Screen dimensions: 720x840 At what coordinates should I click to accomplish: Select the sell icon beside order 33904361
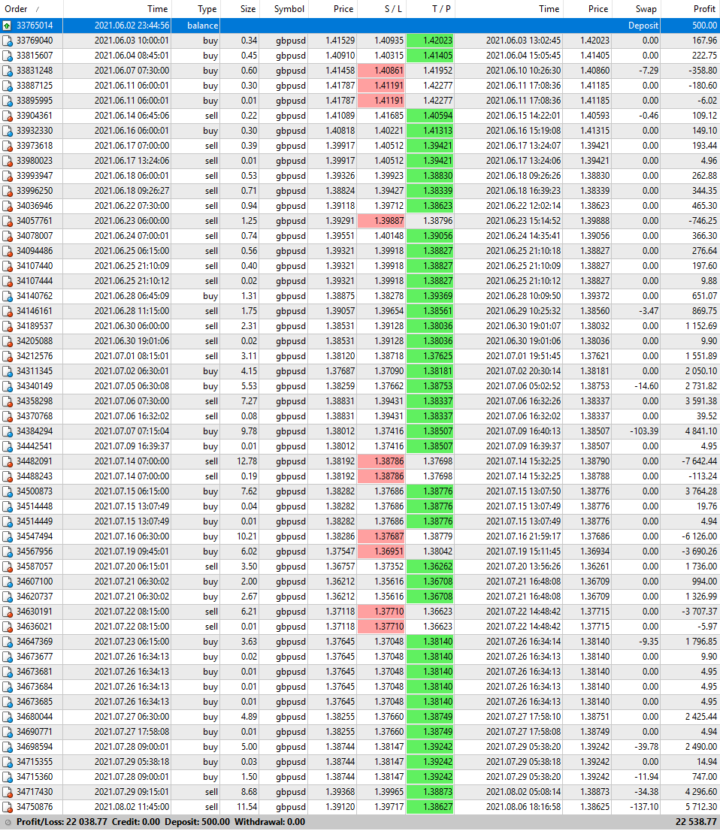point(7,116)
